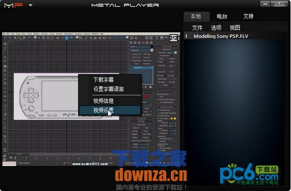Open the 文件 menu

tap(197, 28)
